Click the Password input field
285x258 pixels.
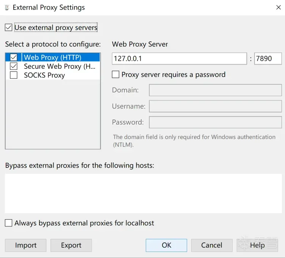tap(215, 122)
